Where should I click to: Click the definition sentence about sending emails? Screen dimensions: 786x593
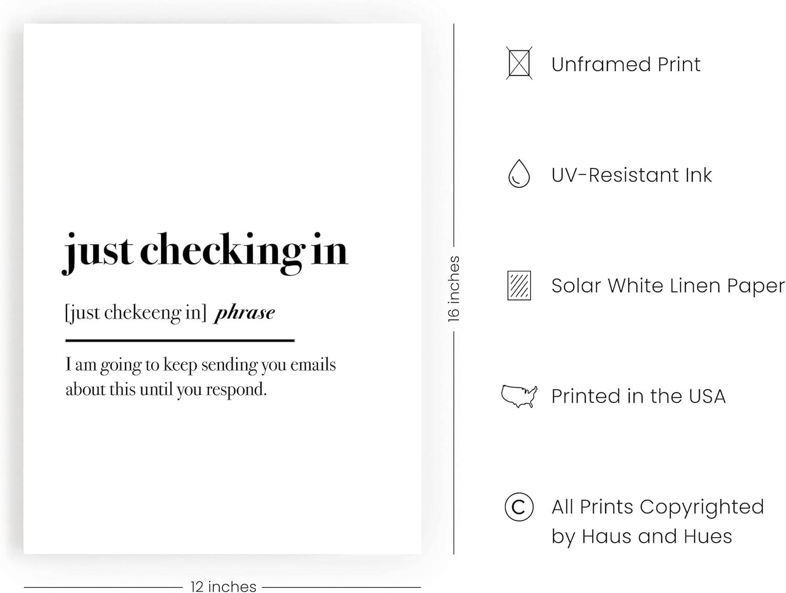(200, 377)
